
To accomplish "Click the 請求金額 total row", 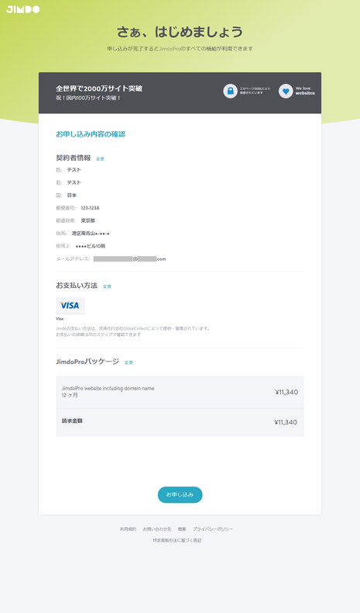I will click(180, 422).
